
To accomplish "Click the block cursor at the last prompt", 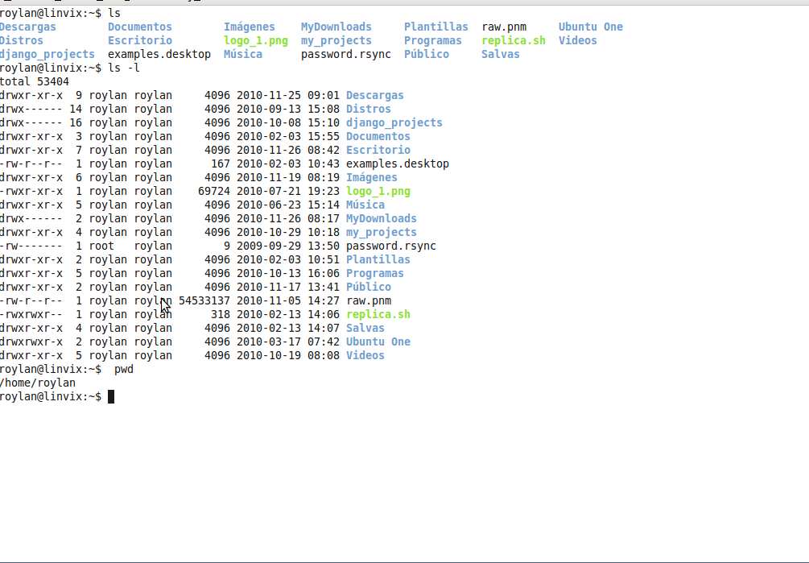I will (111, 396).
